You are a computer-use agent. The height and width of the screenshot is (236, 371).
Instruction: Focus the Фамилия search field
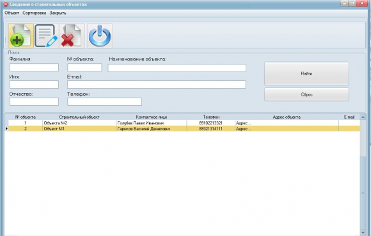[x=34, y=67]
